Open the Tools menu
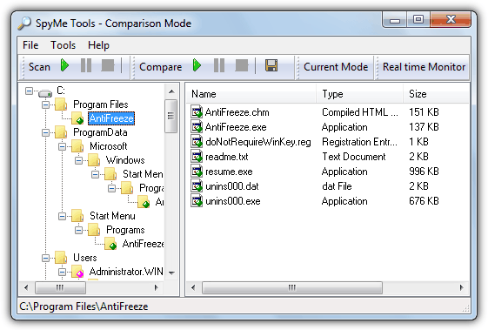 click(64, 45)
